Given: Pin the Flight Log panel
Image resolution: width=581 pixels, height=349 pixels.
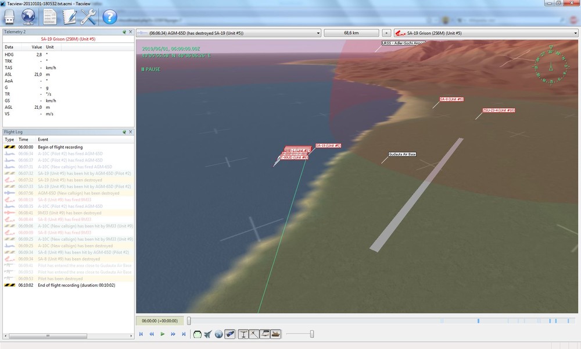Looking at the screenshot, I should (124, 132).
